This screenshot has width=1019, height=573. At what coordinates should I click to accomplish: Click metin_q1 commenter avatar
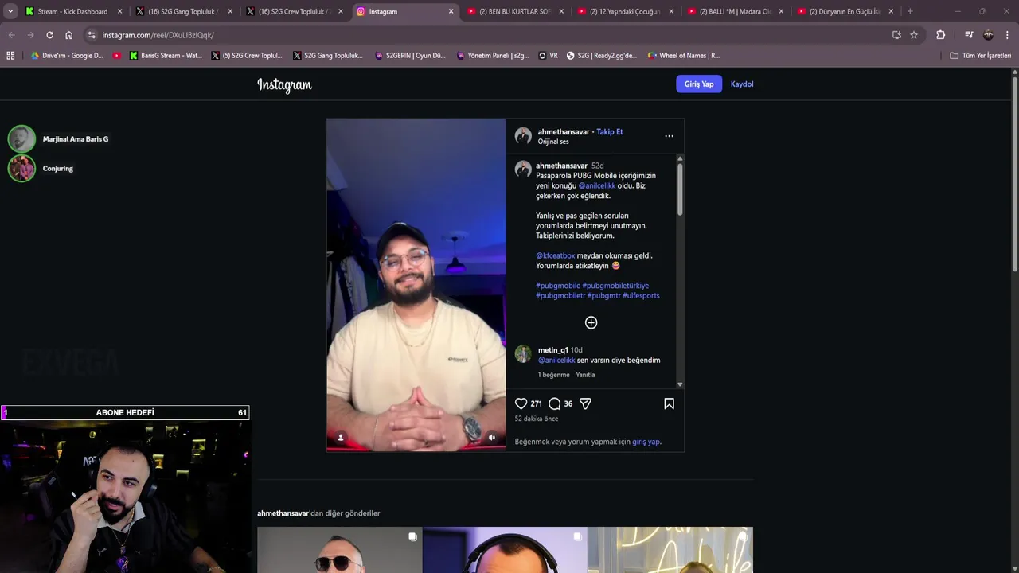point(523,354)
